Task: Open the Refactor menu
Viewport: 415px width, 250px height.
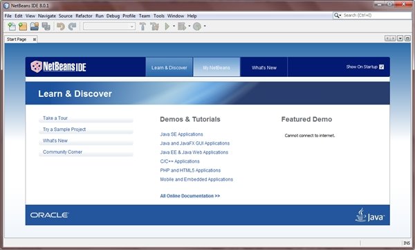Action: coord(84,16)
